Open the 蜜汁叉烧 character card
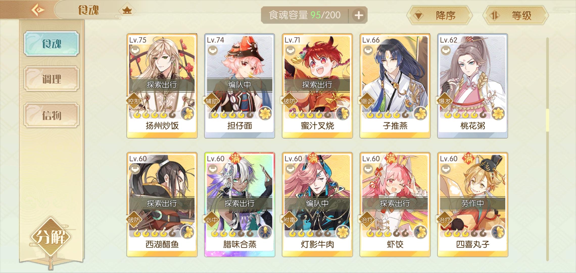This screenshot has width=576, height=273. tap(317, 86)
